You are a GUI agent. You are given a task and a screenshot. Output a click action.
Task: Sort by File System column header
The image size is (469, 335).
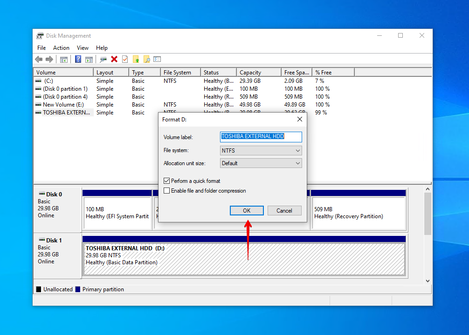180,73
